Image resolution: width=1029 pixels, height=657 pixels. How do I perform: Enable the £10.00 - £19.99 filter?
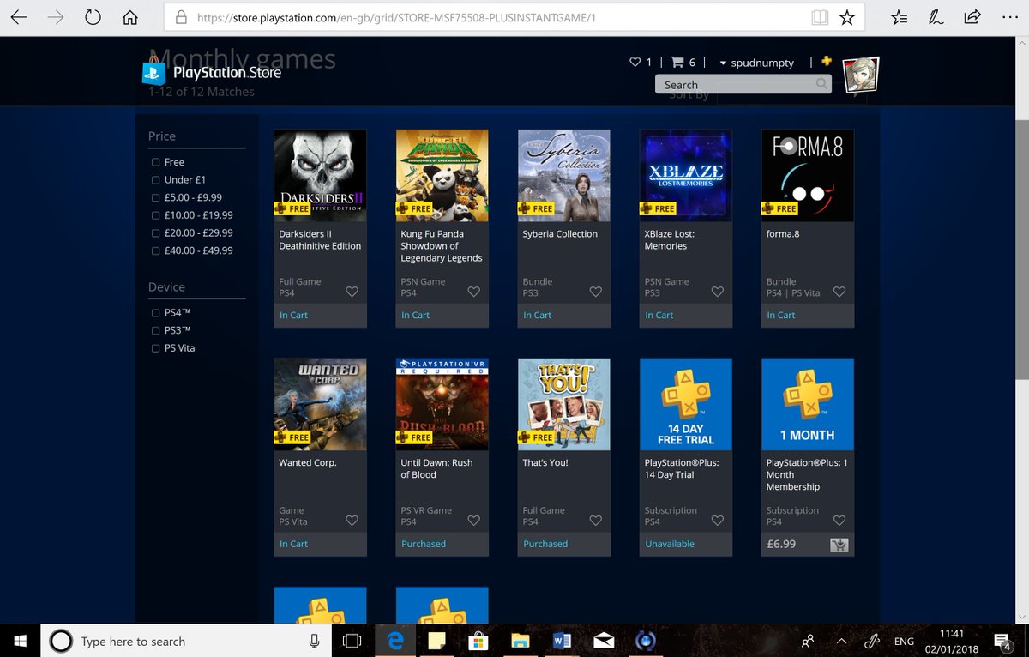(x=155, y=215)
